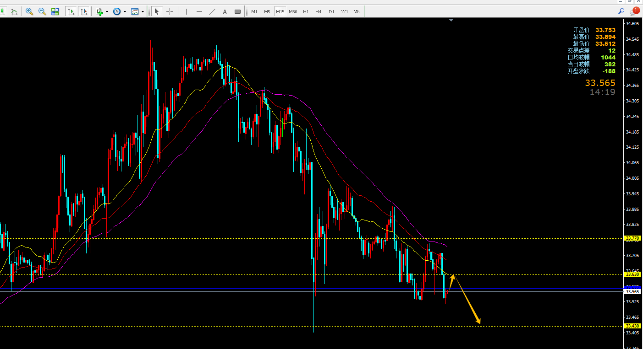
Task: Zoom in on the chart
Action: pyautogui.click(x=29, y=11)
